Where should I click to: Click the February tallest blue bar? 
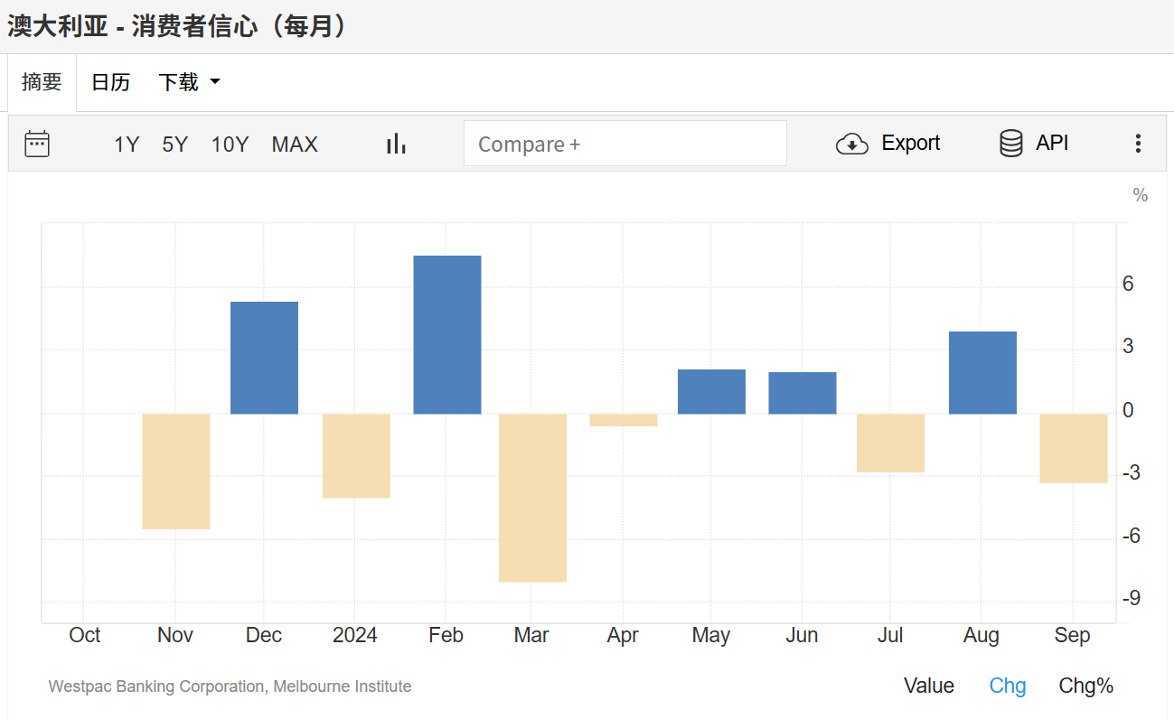pos(447,335)
